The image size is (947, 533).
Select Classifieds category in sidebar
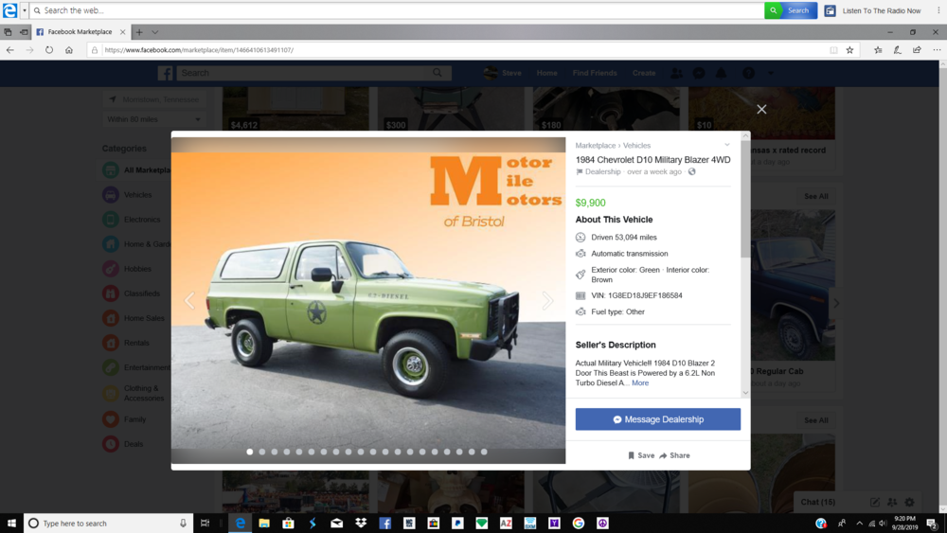pyautogui.click(x=141, y=293)
